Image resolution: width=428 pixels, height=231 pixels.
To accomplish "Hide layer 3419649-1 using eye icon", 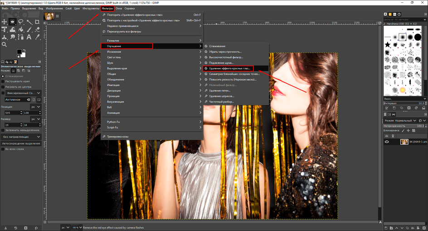I will [387, 141].
